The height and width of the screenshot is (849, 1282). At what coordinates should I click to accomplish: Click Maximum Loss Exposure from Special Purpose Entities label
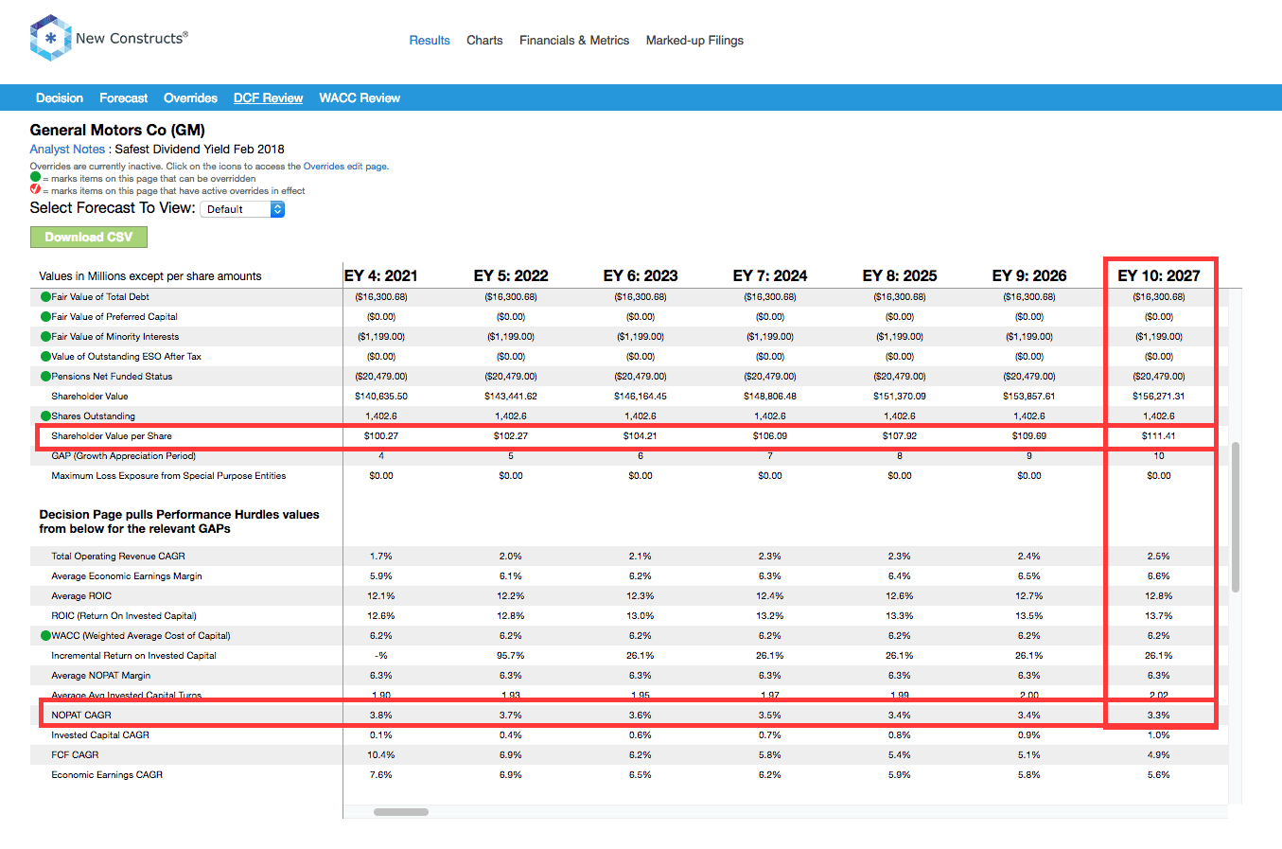click(168, 476)
